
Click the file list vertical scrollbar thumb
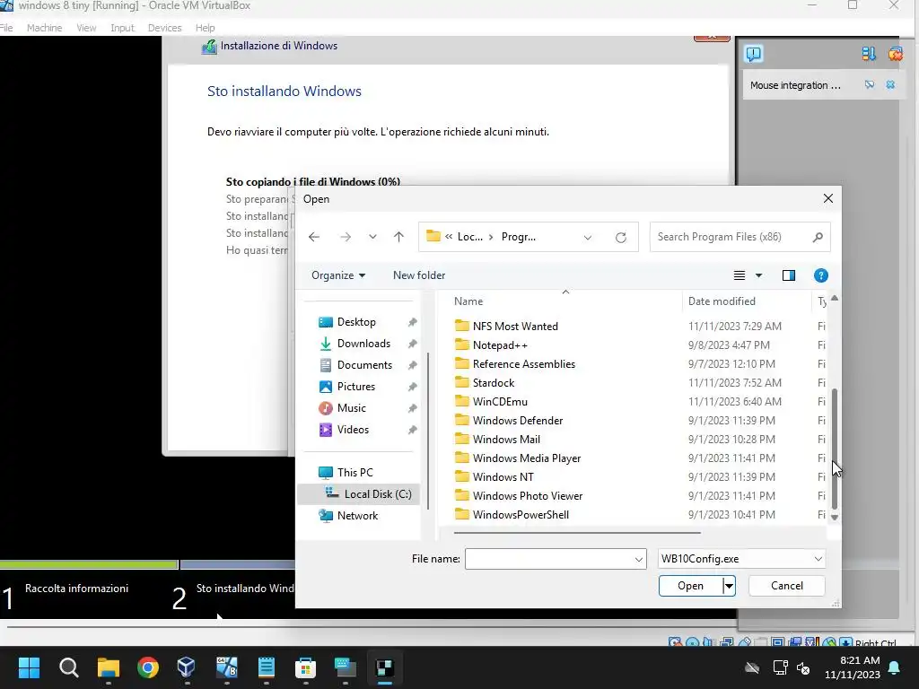pyautogui.click(x=835, y=449)
